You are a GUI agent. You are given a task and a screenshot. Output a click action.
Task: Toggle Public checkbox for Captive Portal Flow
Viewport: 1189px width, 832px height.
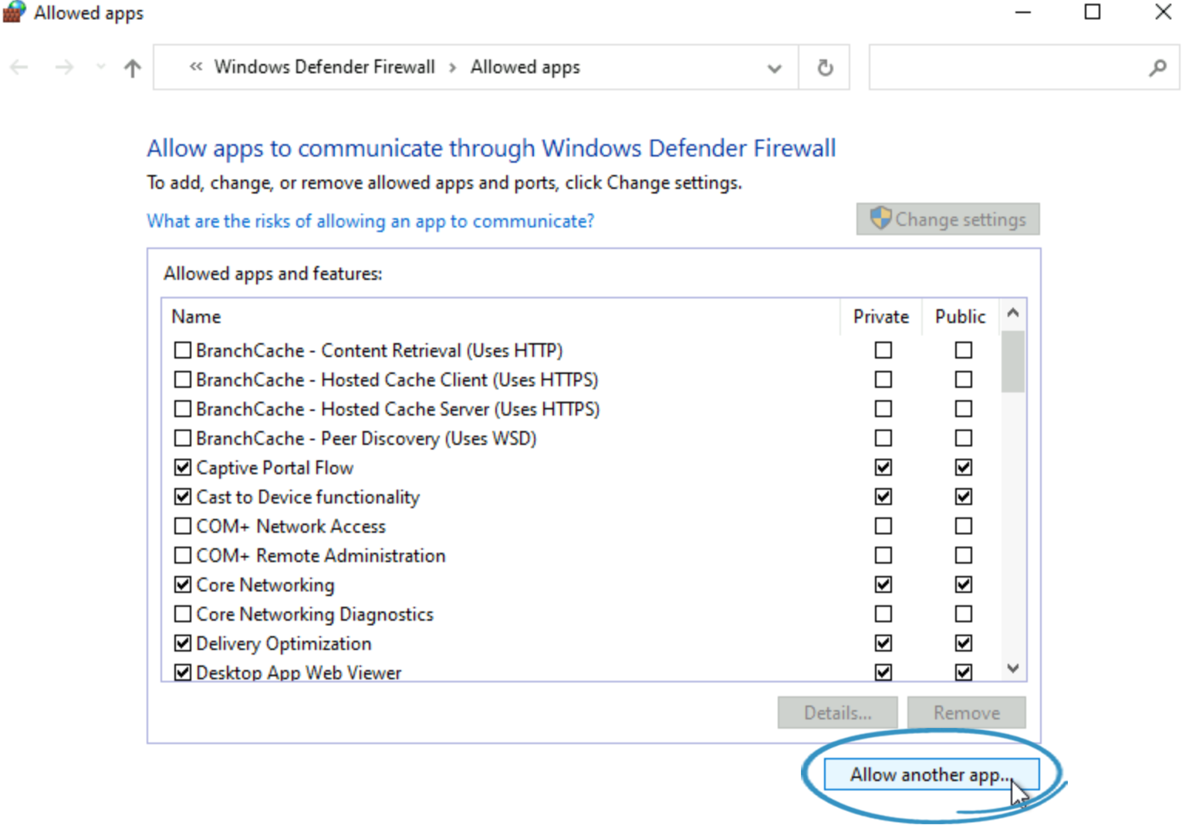[964, 467]
